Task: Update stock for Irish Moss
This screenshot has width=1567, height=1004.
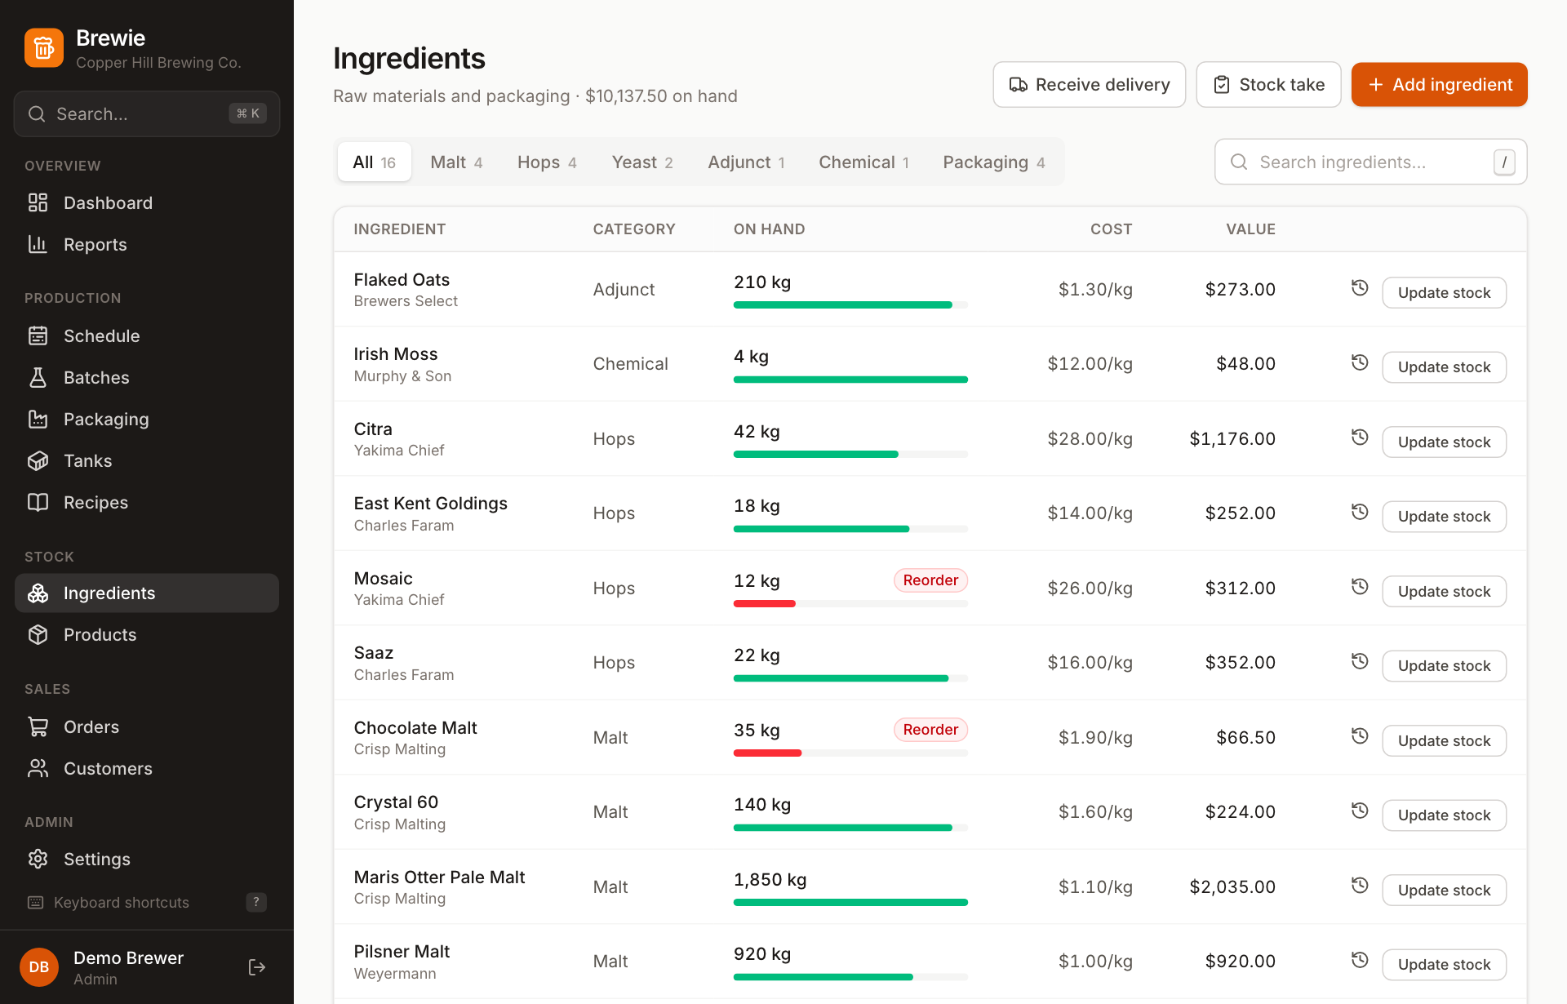Action: tap(1444, 367)
